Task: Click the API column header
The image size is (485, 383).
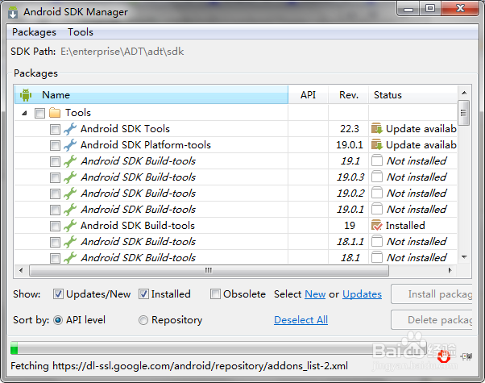Action: pyautogui.click(x=308, y=95)
